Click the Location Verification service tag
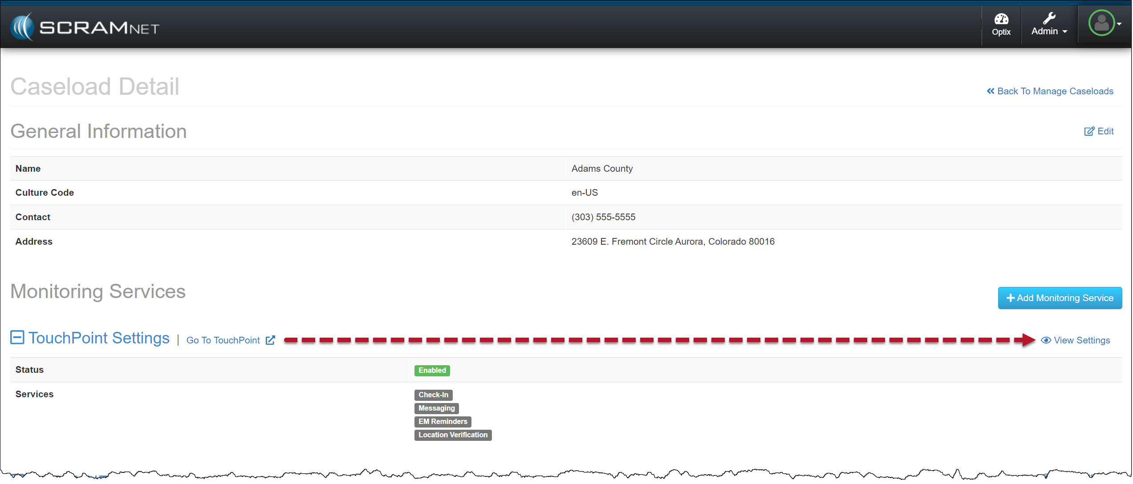 453,435
